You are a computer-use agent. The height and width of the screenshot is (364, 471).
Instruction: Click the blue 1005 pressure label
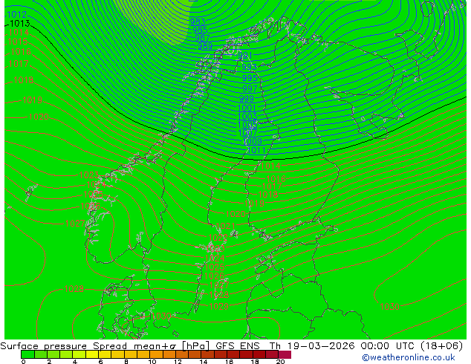coord(247,125)
